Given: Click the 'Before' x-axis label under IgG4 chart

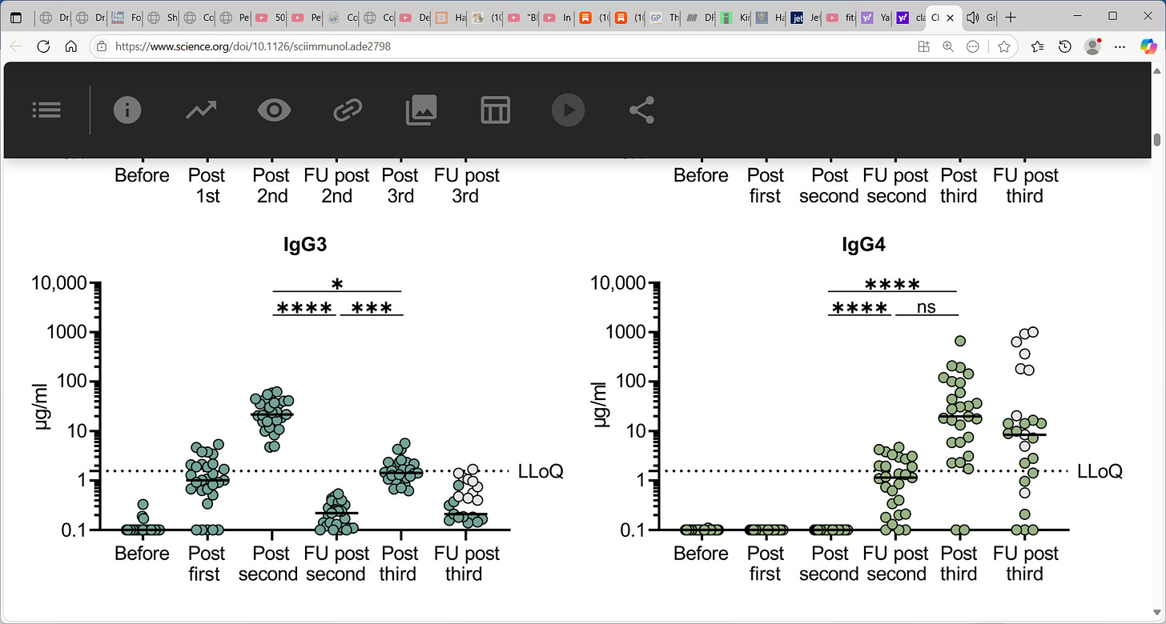Looking at the screenshot, I should pyautogui.click(x=701, y=554).
